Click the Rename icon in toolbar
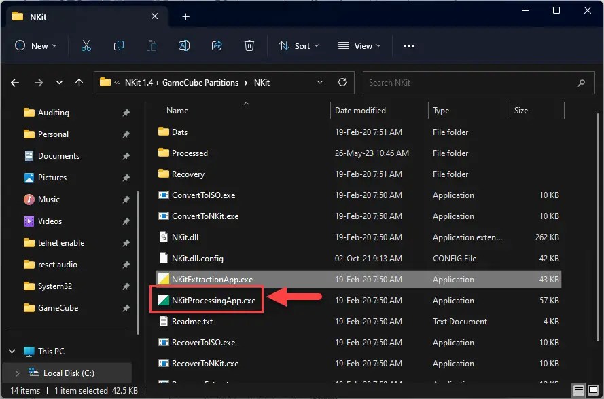Viewport: 604px width, 399px height. tap(184, 45)
